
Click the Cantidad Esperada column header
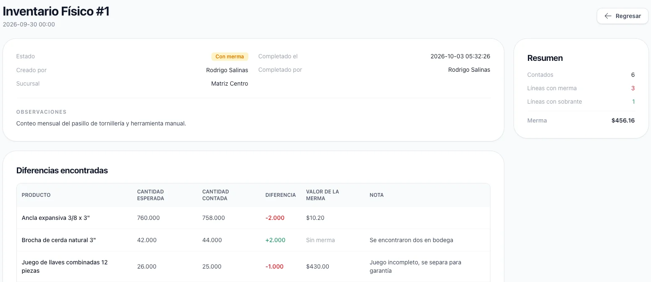(150, 195)
